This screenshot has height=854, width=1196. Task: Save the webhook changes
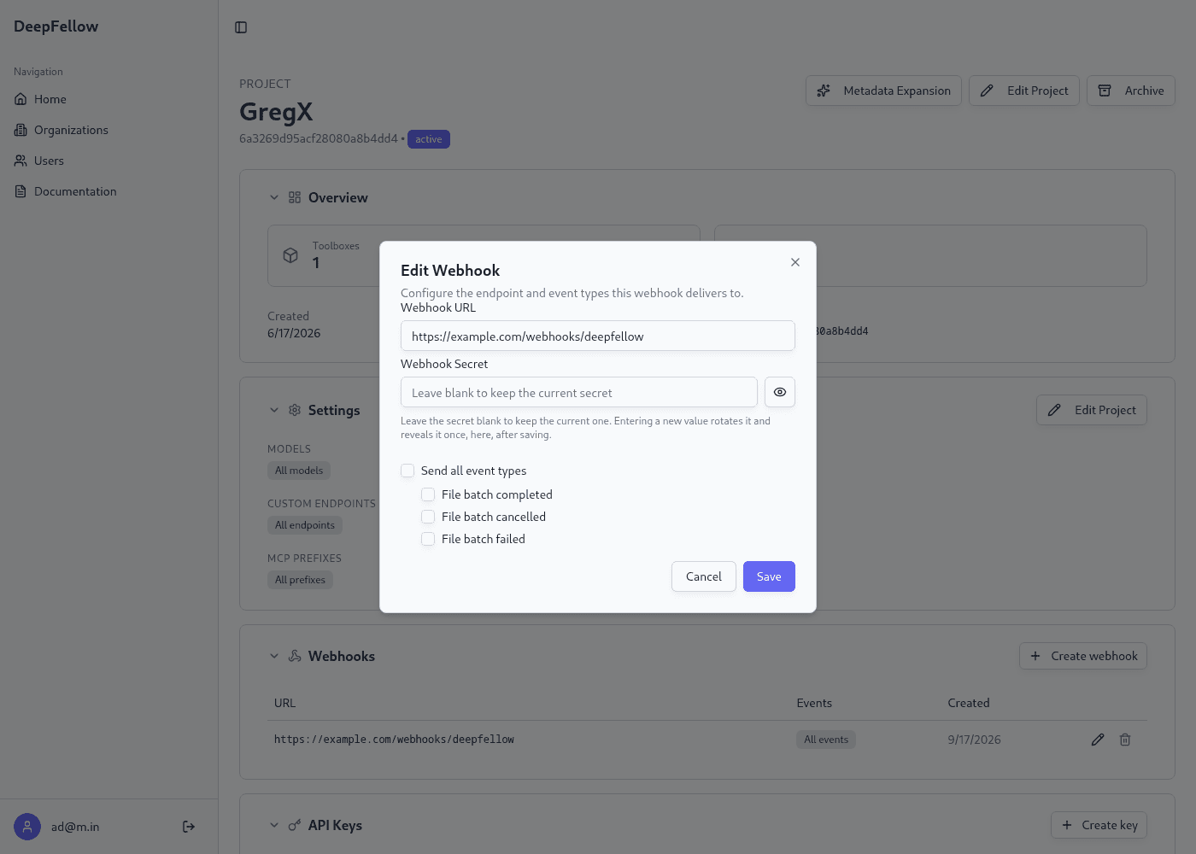pos(769,576)
